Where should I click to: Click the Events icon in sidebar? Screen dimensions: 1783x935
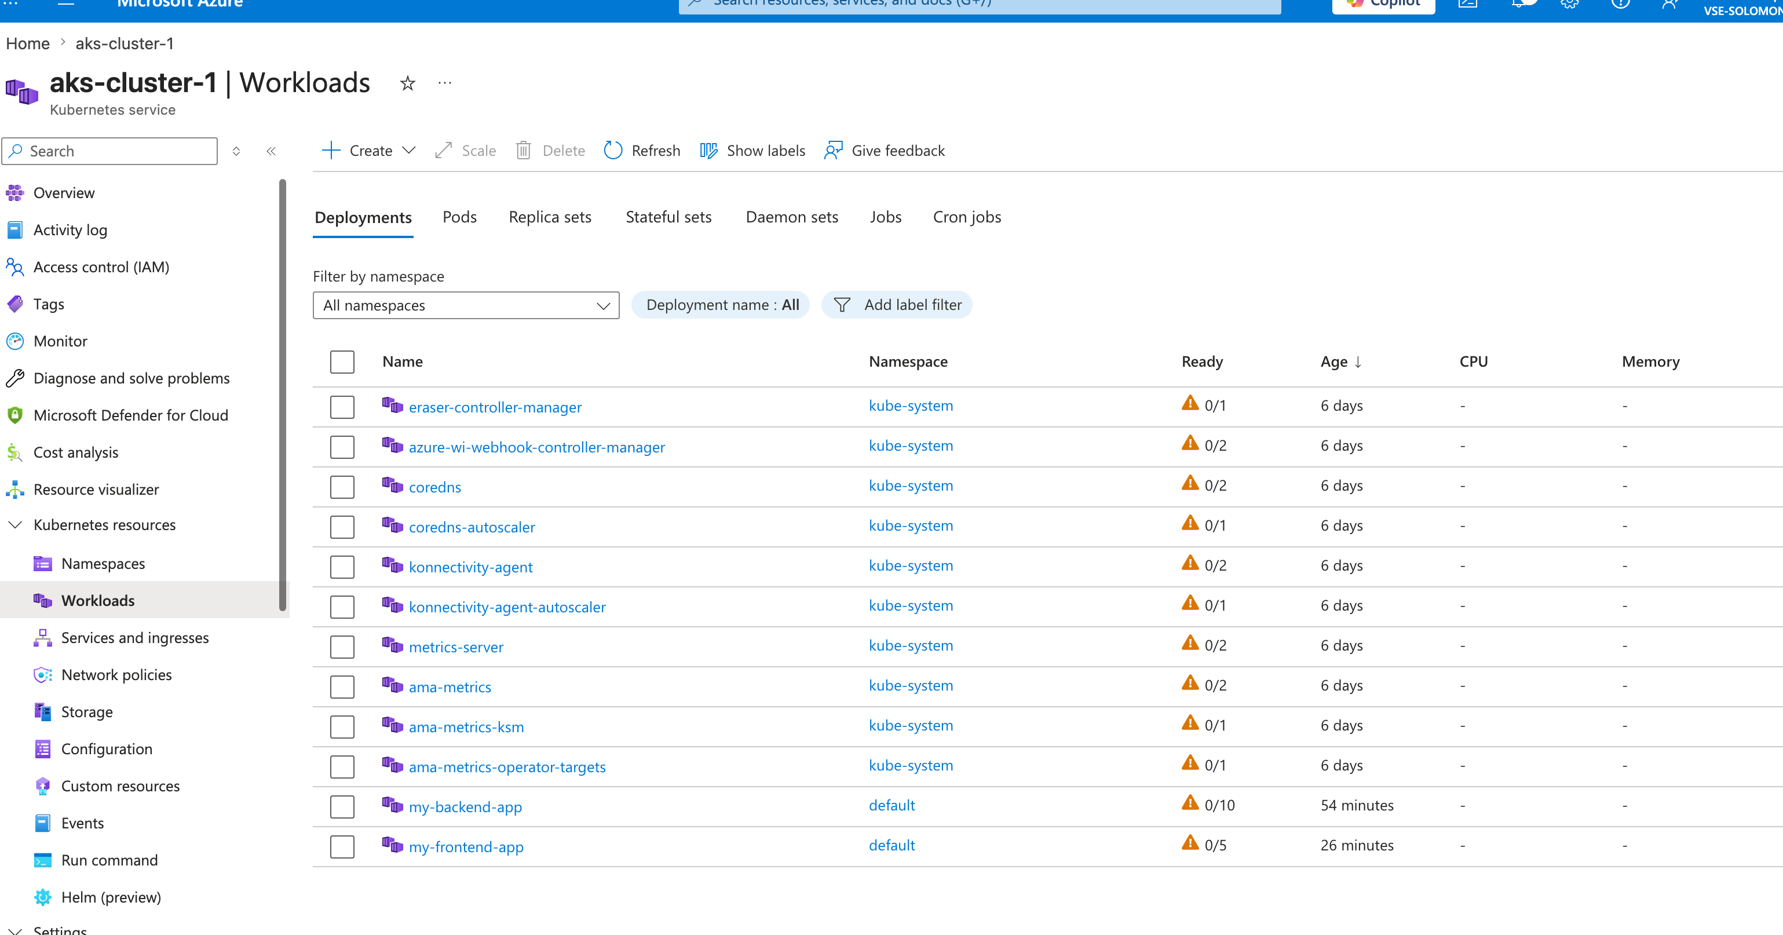pos(43,824)
